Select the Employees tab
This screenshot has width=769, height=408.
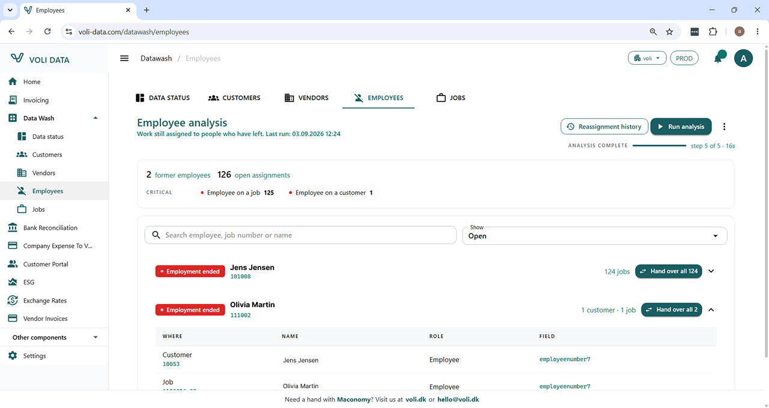point(378,98)
